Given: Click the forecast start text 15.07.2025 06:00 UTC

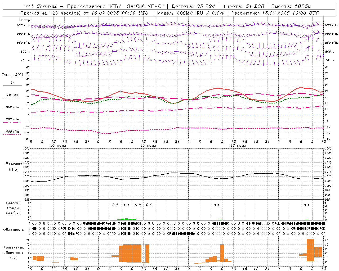Looking at the screenshot, I should pos(120,13).
